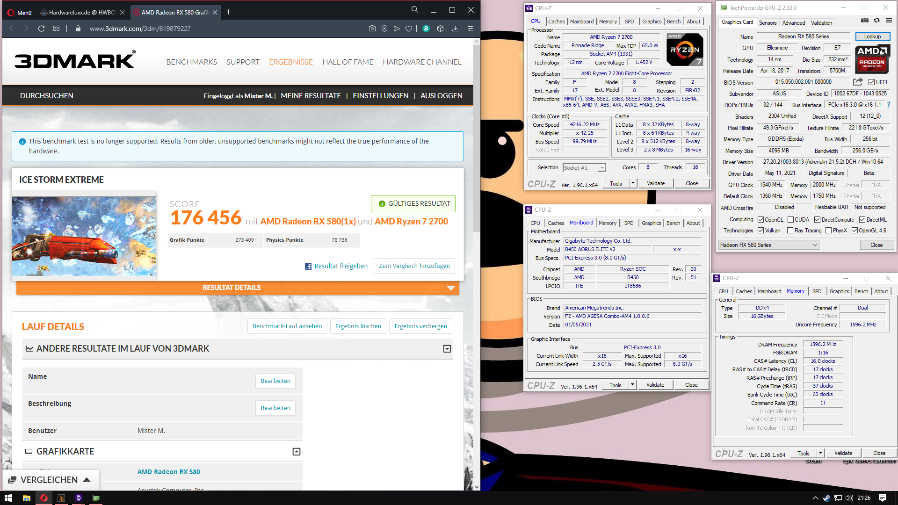Open downloads icon in Opera toolbar
Viewport: 898px width, 505px height.
(455, 29)
